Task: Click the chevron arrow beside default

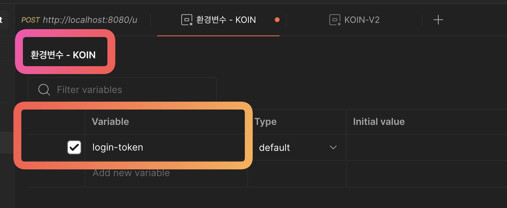Action: (x=333, y=148)
